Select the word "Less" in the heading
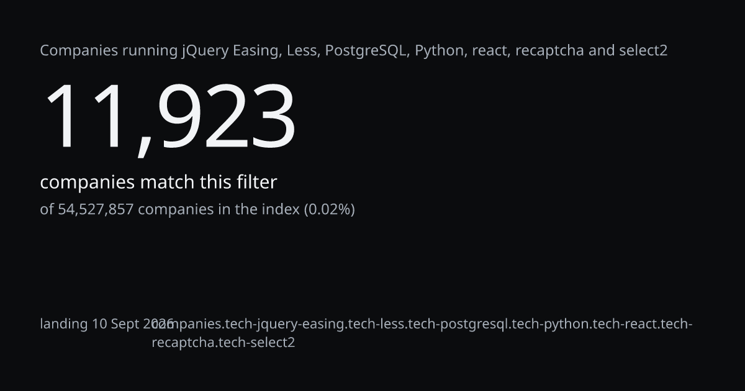The width and height of the screenshot is (745, 391). tap(303, 51)
